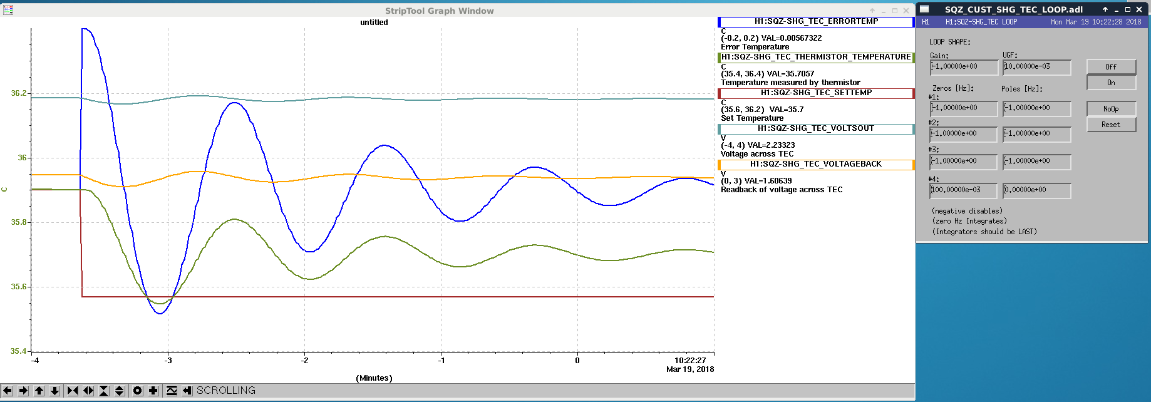Screen dimensions: 1151x402
Task: Click the '10:22:27' timestamp on the x-axis
Action: (x=690, y=361)
